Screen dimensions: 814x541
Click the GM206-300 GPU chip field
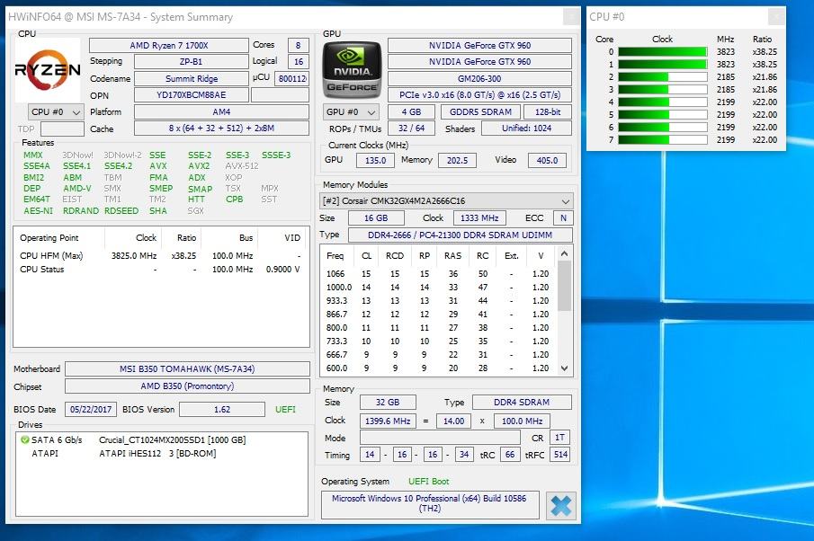(479, 79)
